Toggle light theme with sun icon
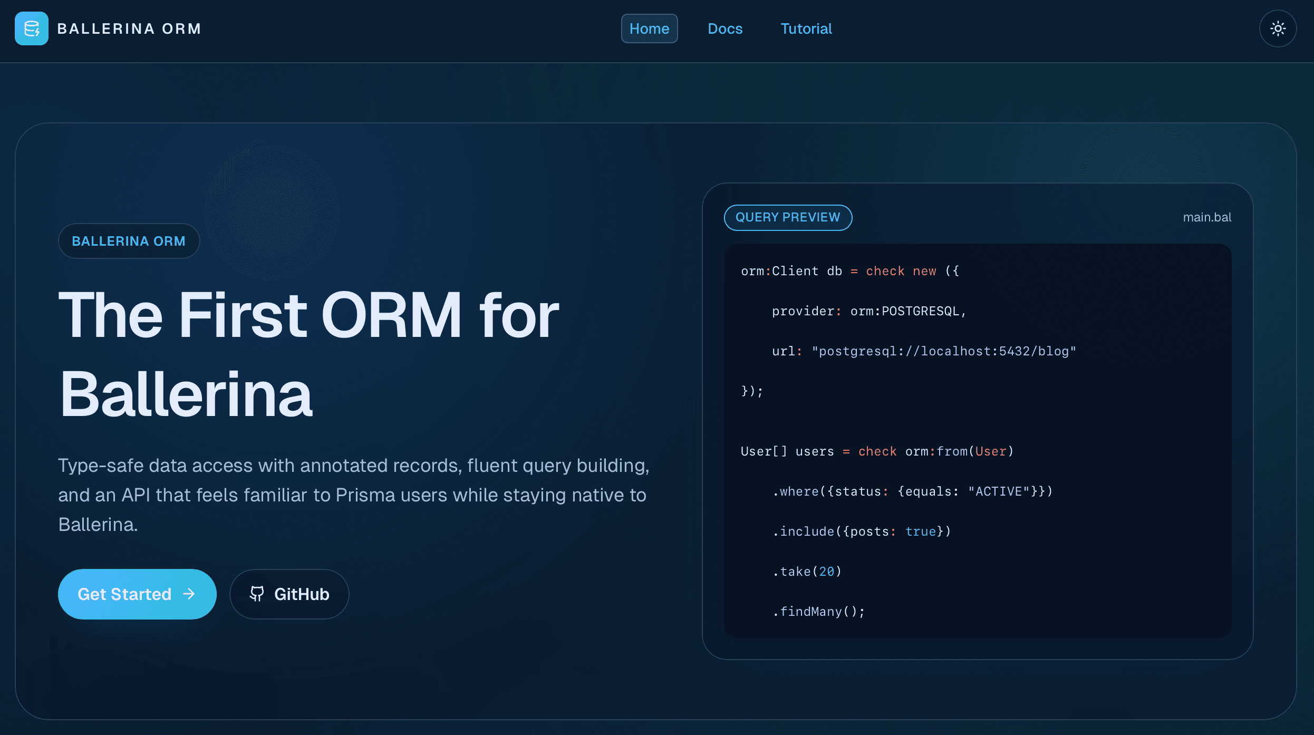Image resolution: width=1314 pixels, height=735 pixels. [x=1278, y=28]
